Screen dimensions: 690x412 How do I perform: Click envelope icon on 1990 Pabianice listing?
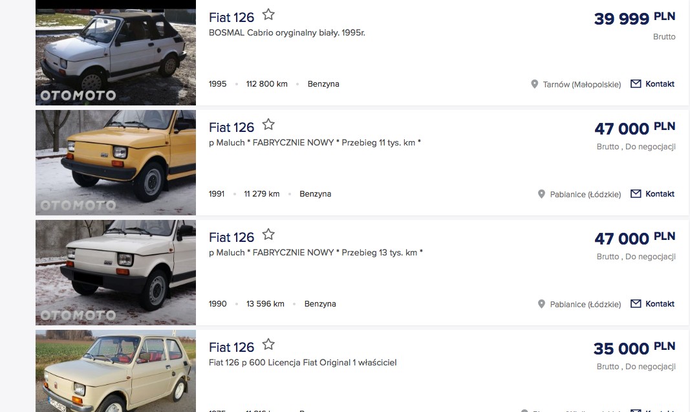tap(636, 304)
